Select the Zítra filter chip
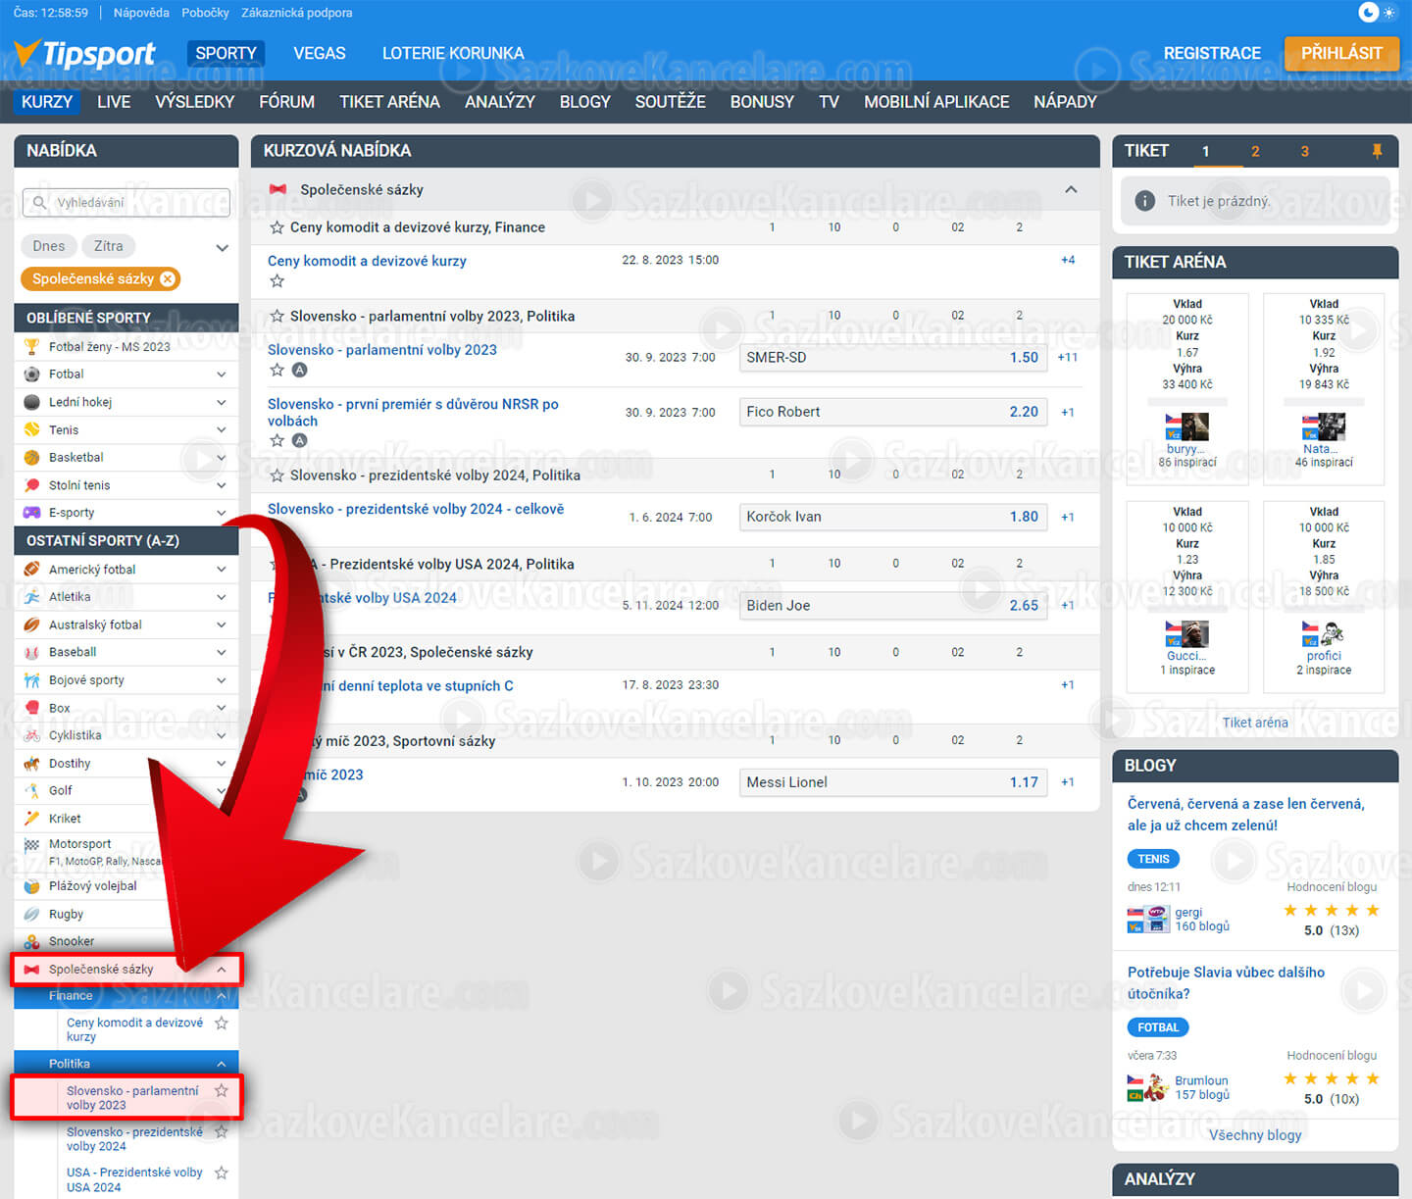1412x1199 pixels. tap(108, 246)
